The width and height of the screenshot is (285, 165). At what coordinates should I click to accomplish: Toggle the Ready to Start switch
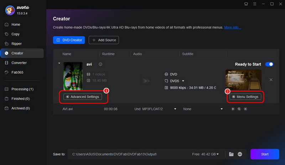pyautogui.click(x=269, y=64)
